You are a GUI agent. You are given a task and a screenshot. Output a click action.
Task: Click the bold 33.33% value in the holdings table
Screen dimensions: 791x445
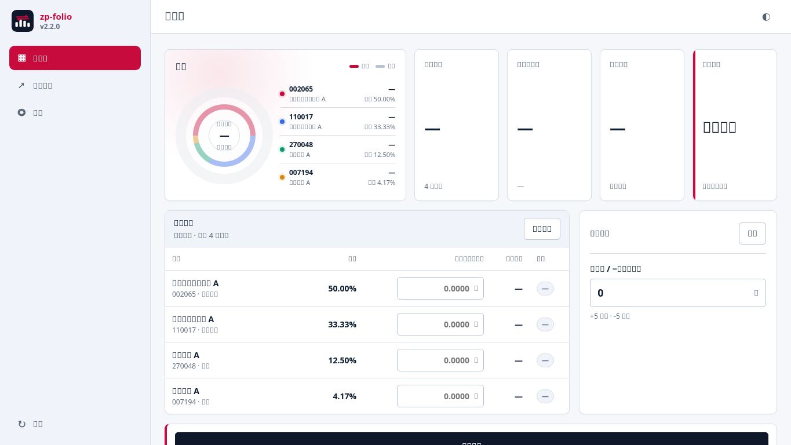[342, 324]
